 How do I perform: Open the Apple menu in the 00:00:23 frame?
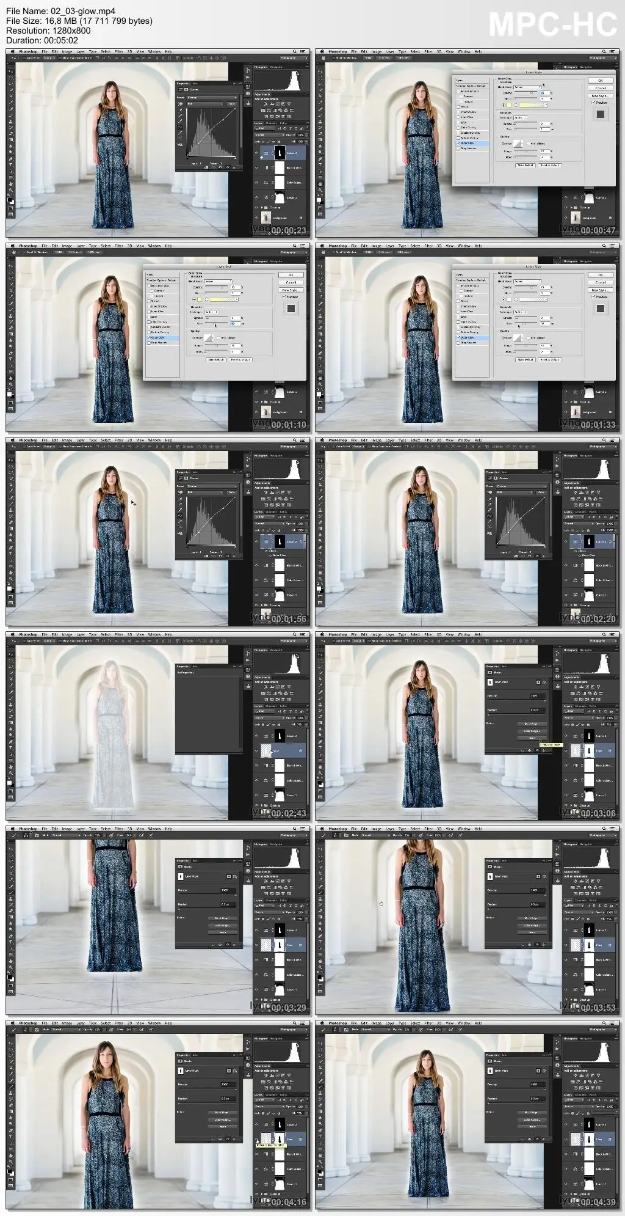(13, 51)
